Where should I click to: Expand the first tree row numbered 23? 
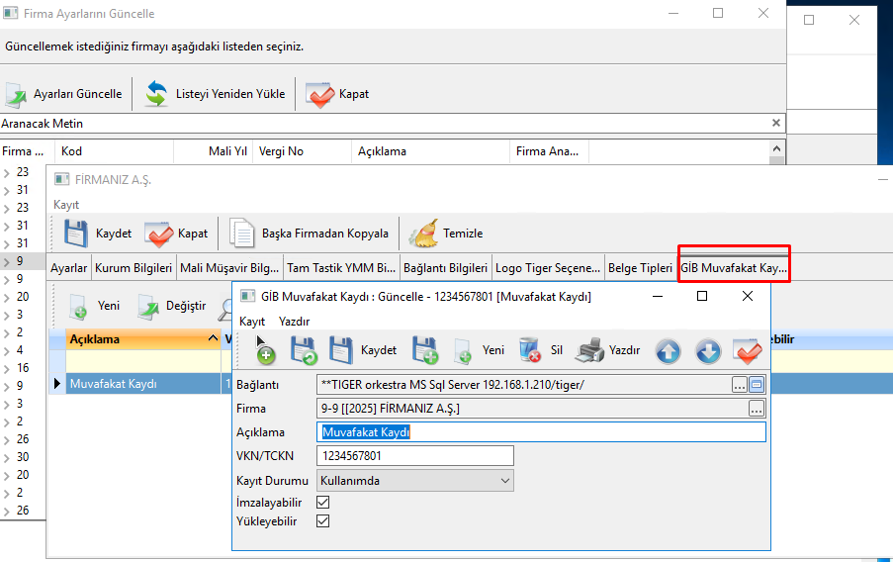7,172
